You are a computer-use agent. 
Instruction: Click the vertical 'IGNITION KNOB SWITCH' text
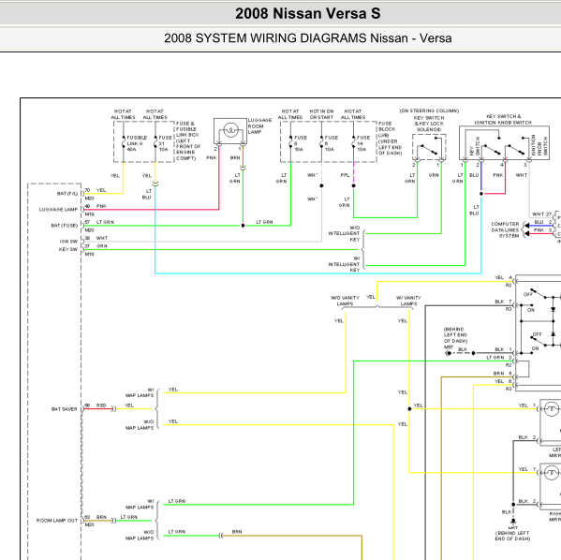coord(539,145)
